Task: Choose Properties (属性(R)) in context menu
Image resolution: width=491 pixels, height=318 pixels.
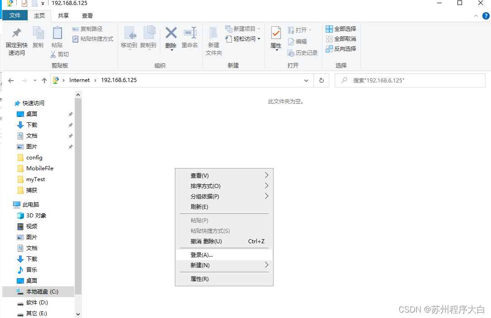Action: 224,279
